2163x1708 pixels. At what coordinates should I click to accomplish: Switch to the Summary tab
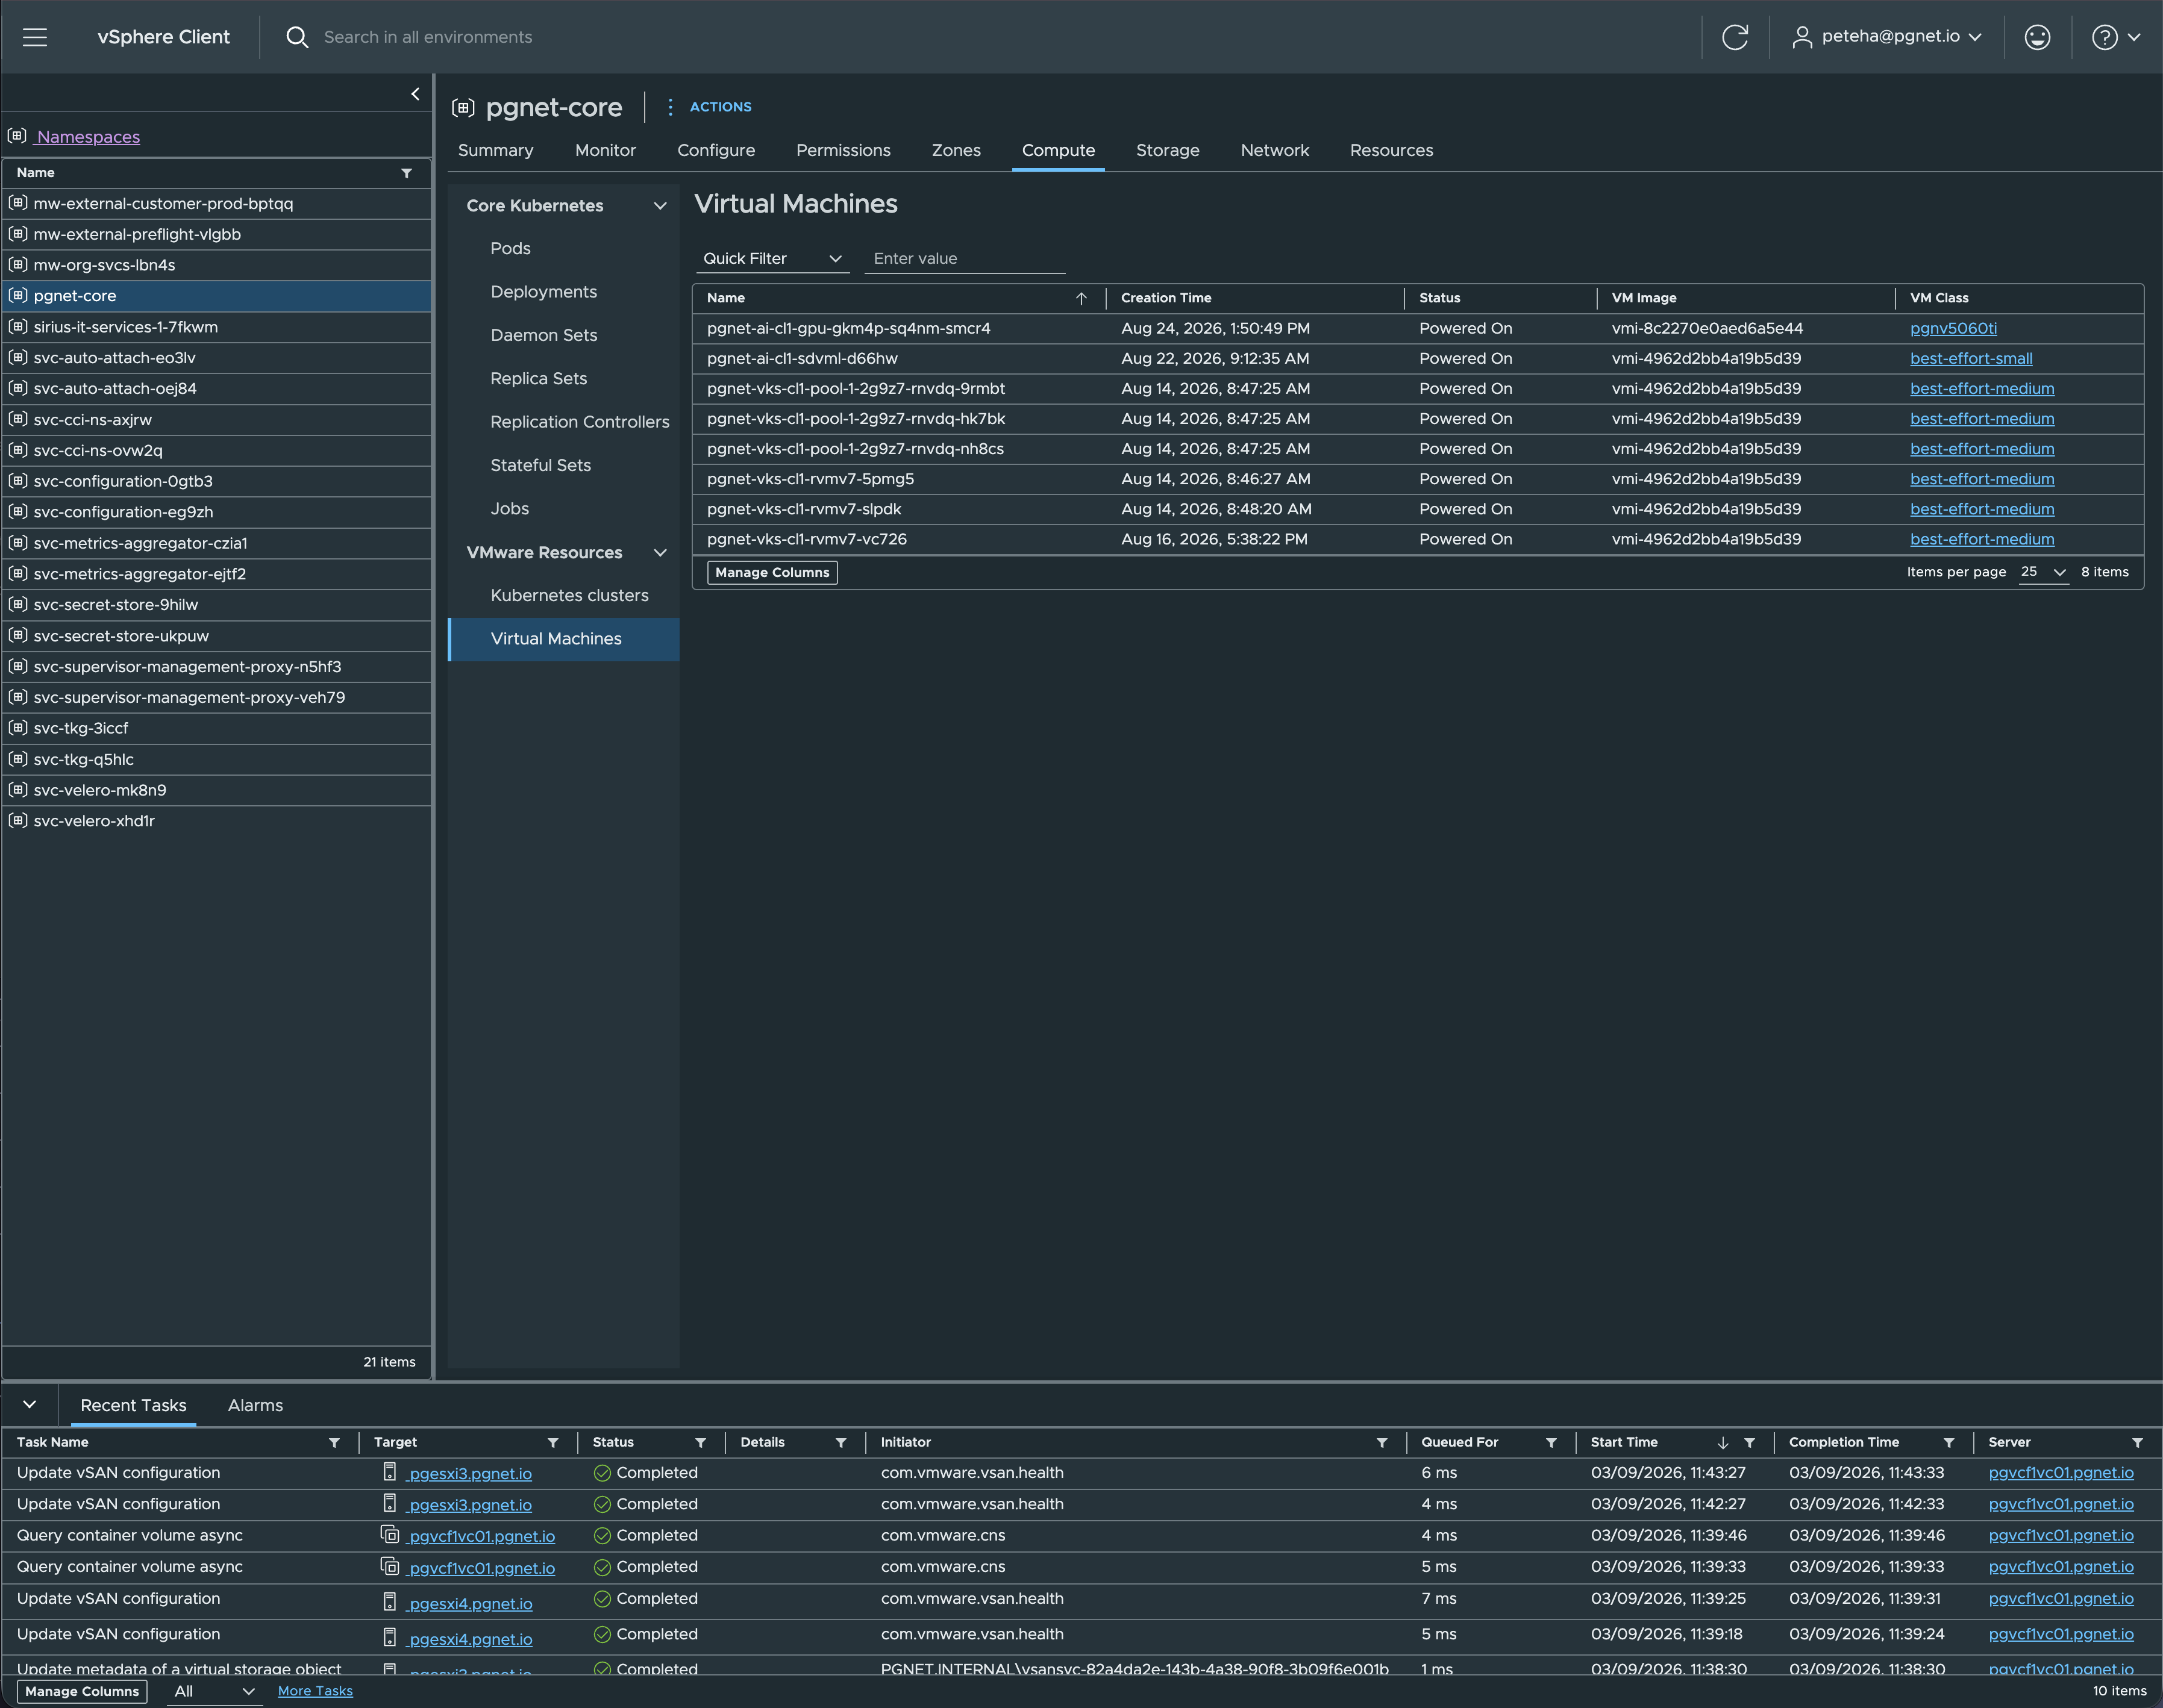(495, 150)
